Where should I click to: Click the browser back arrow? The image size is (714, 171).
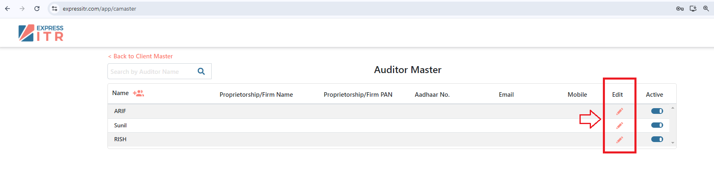(x=7, y=9)
